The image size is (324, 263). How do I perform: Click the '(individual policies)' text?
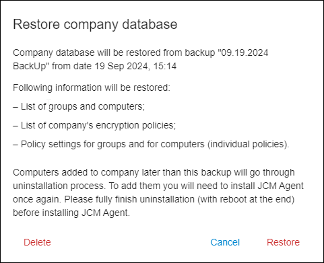[x=248, y=144]
